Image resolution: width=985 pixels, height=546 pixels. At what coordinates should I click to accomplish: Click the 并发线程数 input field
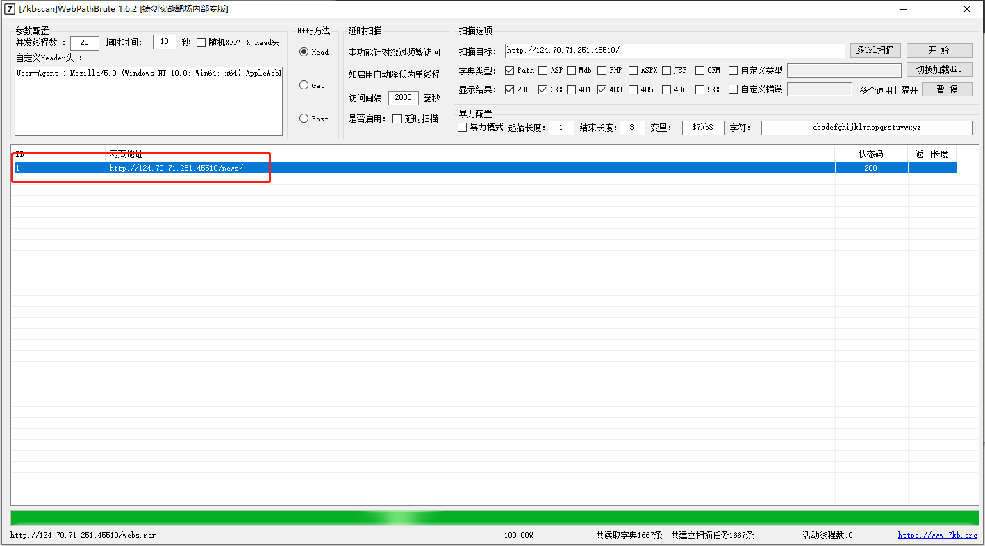85,43
